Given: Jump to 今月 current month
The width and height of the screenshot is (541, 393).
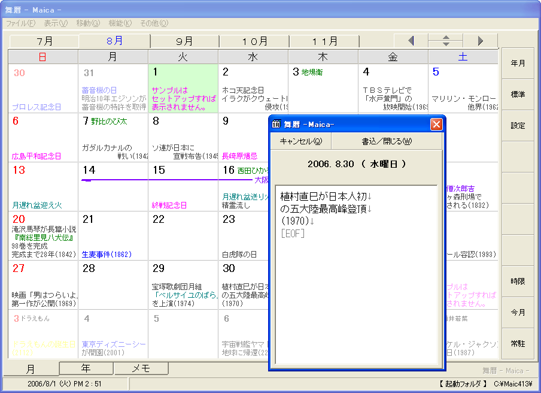Looking at the screenshot, I should tap(518, 313).
